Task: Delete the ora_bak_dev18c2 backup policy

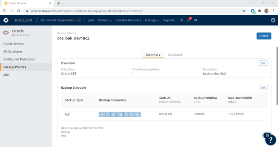Action: pyautogui.click(x=264, y=36)
